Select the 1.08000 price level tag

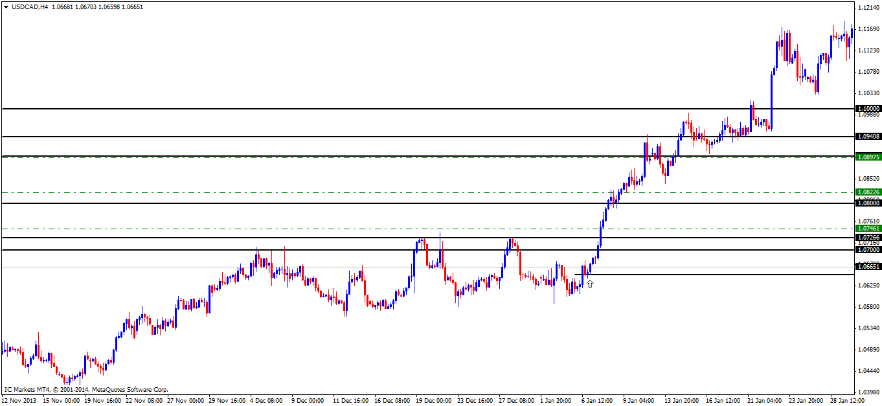coord(868,203)
